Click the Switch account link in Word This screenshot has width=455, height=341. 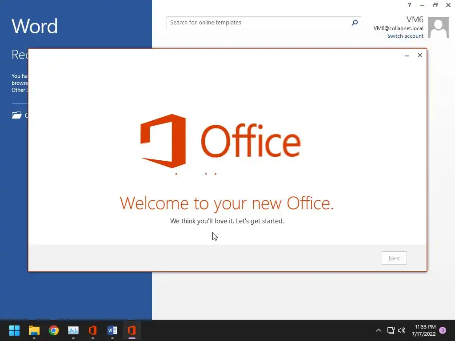[405, 36]
